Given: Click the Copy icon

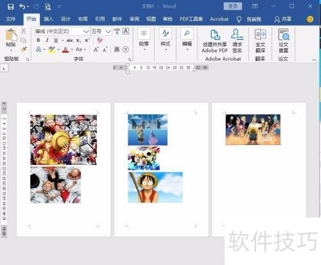Looking at the screenshot, I should click(x=23, y=40).
